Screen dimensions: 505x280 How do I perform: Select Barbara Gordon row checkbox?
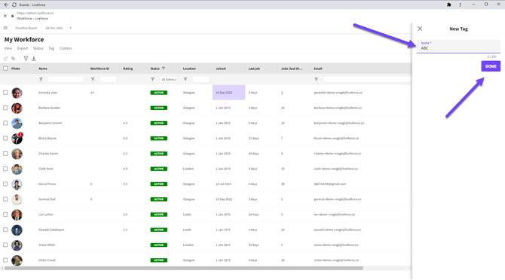click(x=5, y=108)
